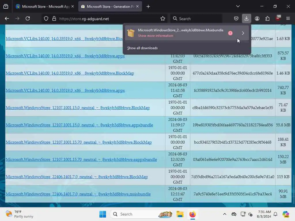
Task: Open the crossed-out cloud tray icon
Action: [234, 214]
